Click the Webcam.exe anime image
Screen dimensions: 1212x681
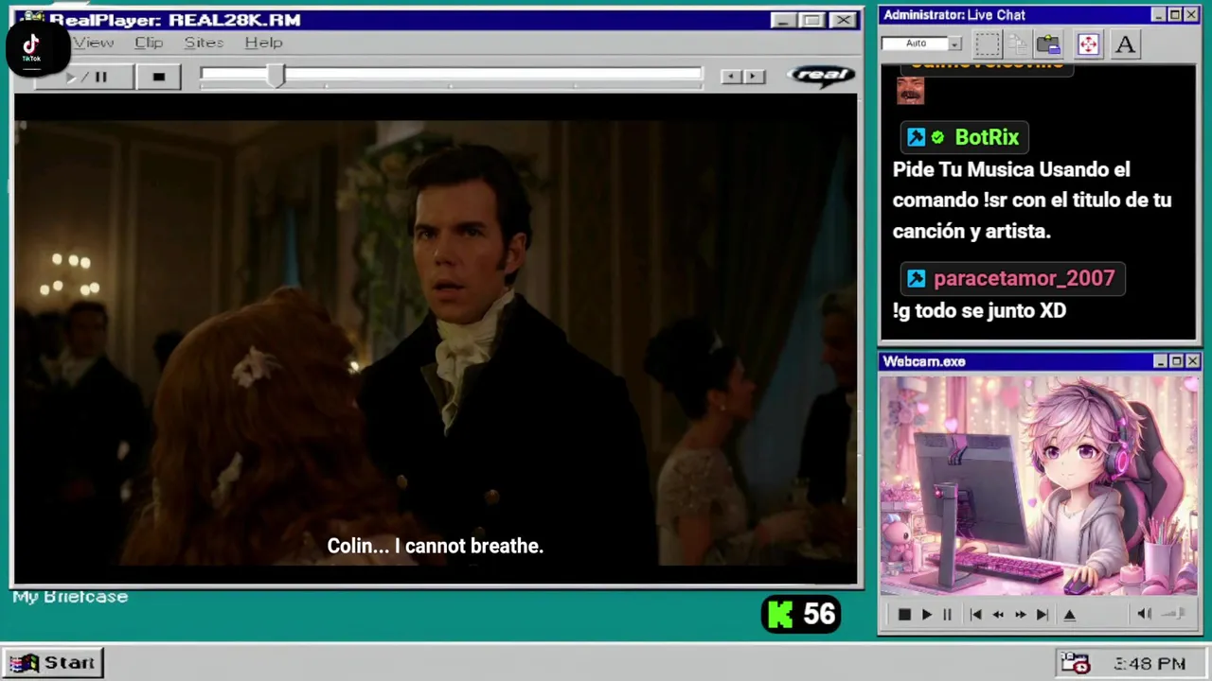pos(1039,486)
